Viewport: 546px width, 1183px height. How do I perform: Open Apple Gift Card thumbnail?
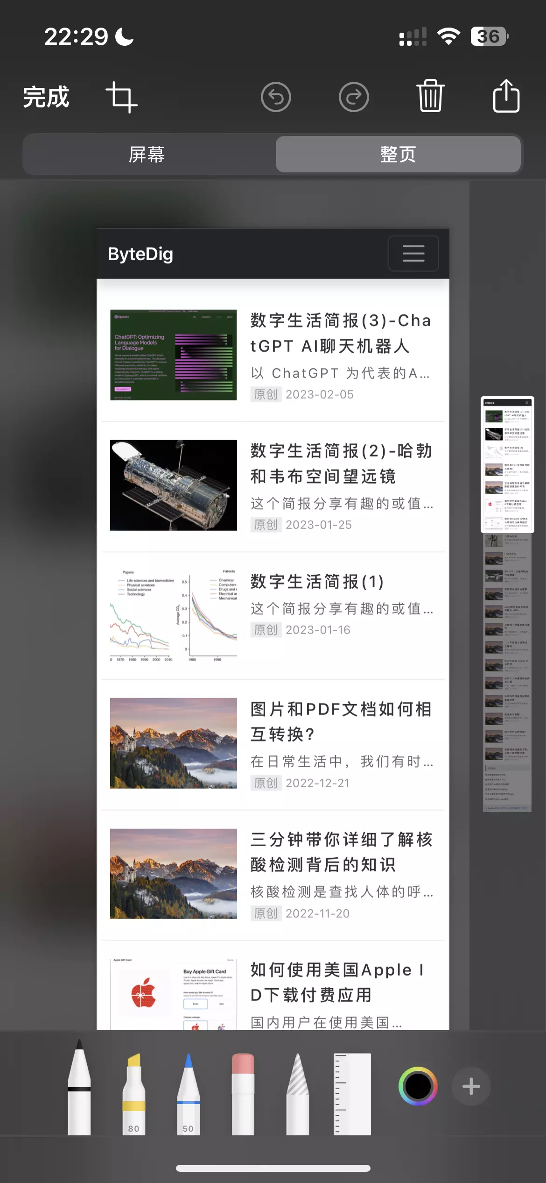coord(174,994)
